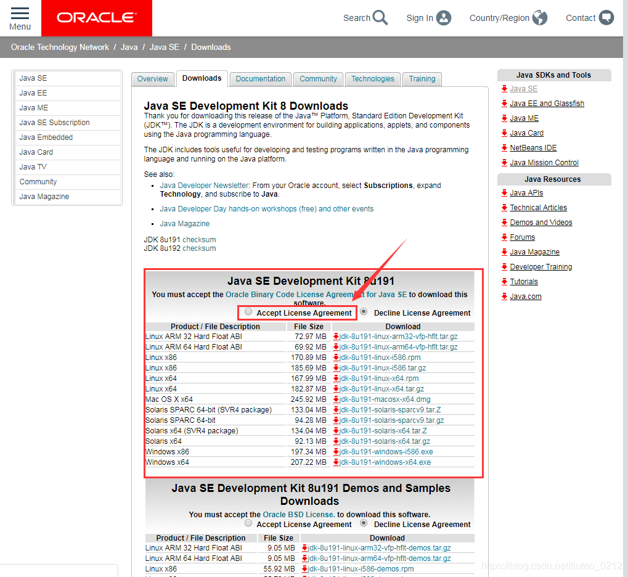This screenshot has width=628, height=577.
Task: Open the JDK 8u192 checksum link
Action: 199,248
